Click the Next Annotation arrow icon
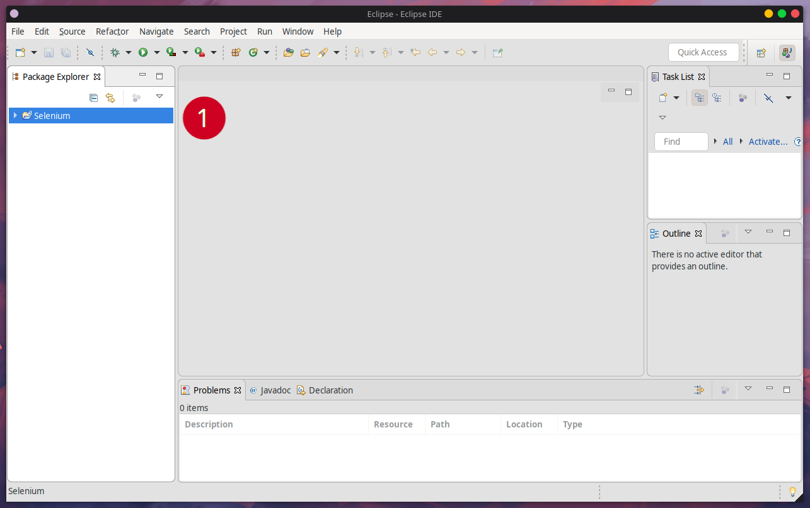 pos(358,53)
